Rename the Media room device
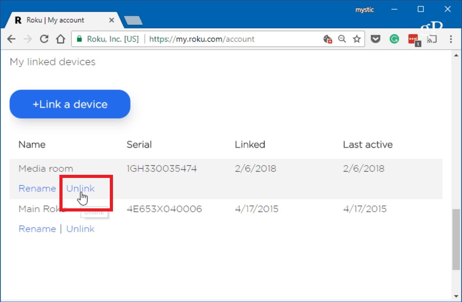Image resolution: width=462 pixels, height=302 pixels. [x=37, y=188]
